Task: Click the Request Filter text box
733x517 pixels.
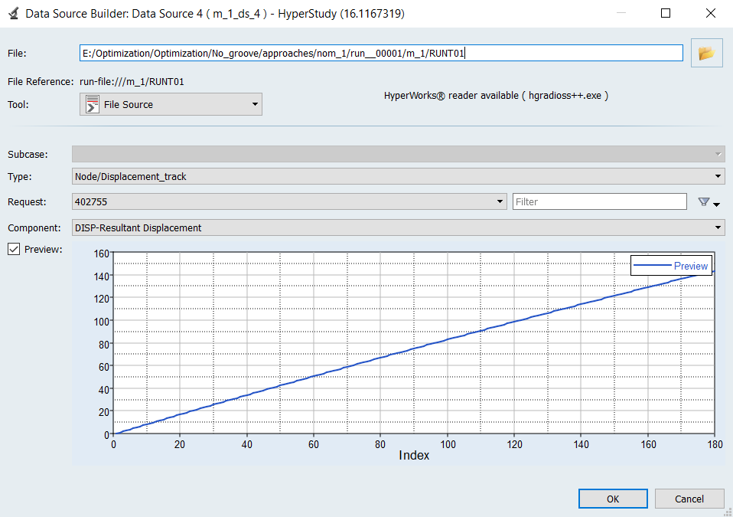Action: click(599, 201)
